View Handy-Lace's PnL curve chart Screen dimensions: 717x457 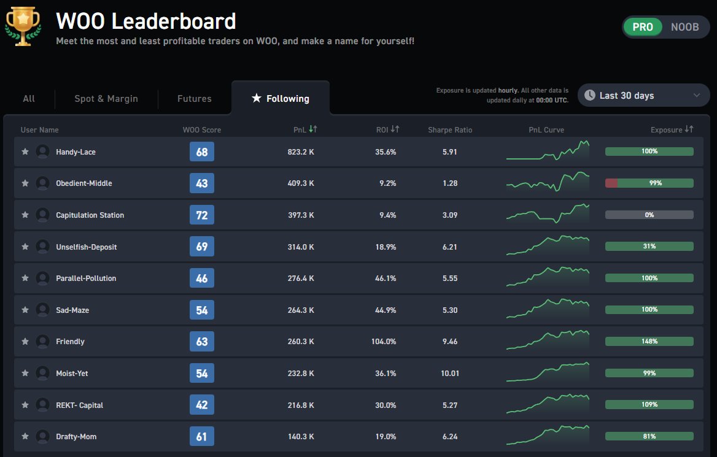[x=548, y=150]
